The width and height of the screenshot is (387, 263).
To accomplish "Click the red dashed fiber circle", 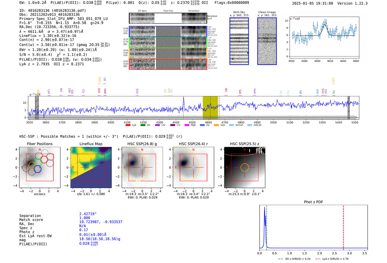I will [x=44, y=160].
